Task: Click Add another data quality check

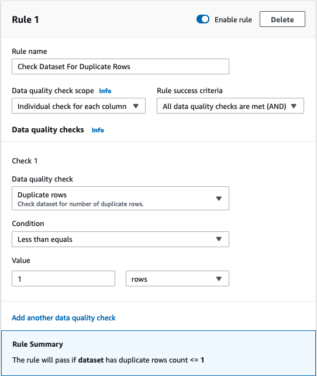Action: (x=64, y=318)
